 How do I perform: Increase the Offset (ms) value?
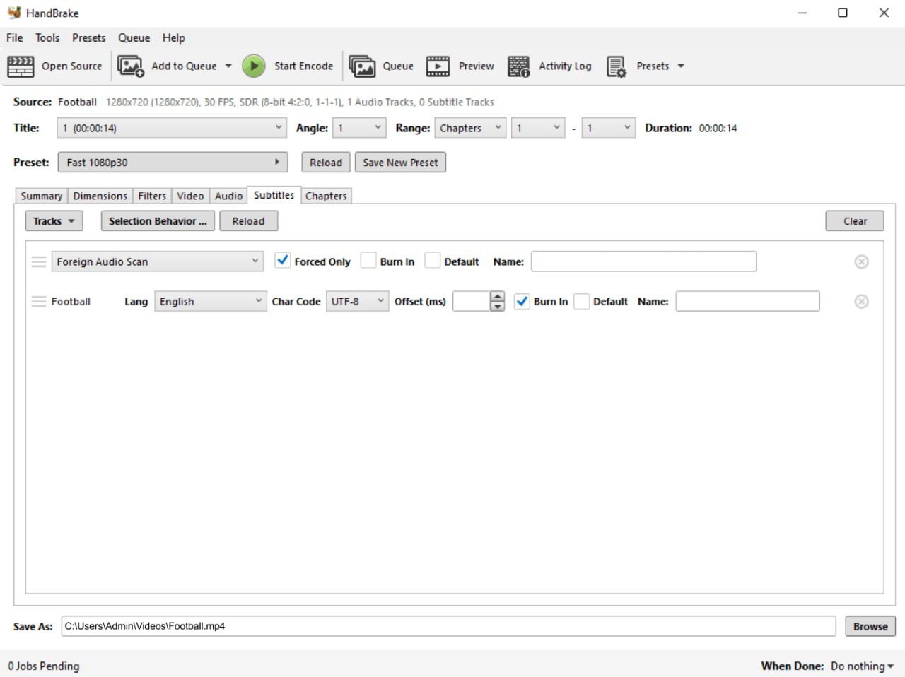point(497,297)
